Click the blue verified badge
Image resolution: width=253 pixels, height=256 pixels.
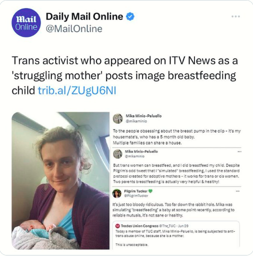click(130, 16)
